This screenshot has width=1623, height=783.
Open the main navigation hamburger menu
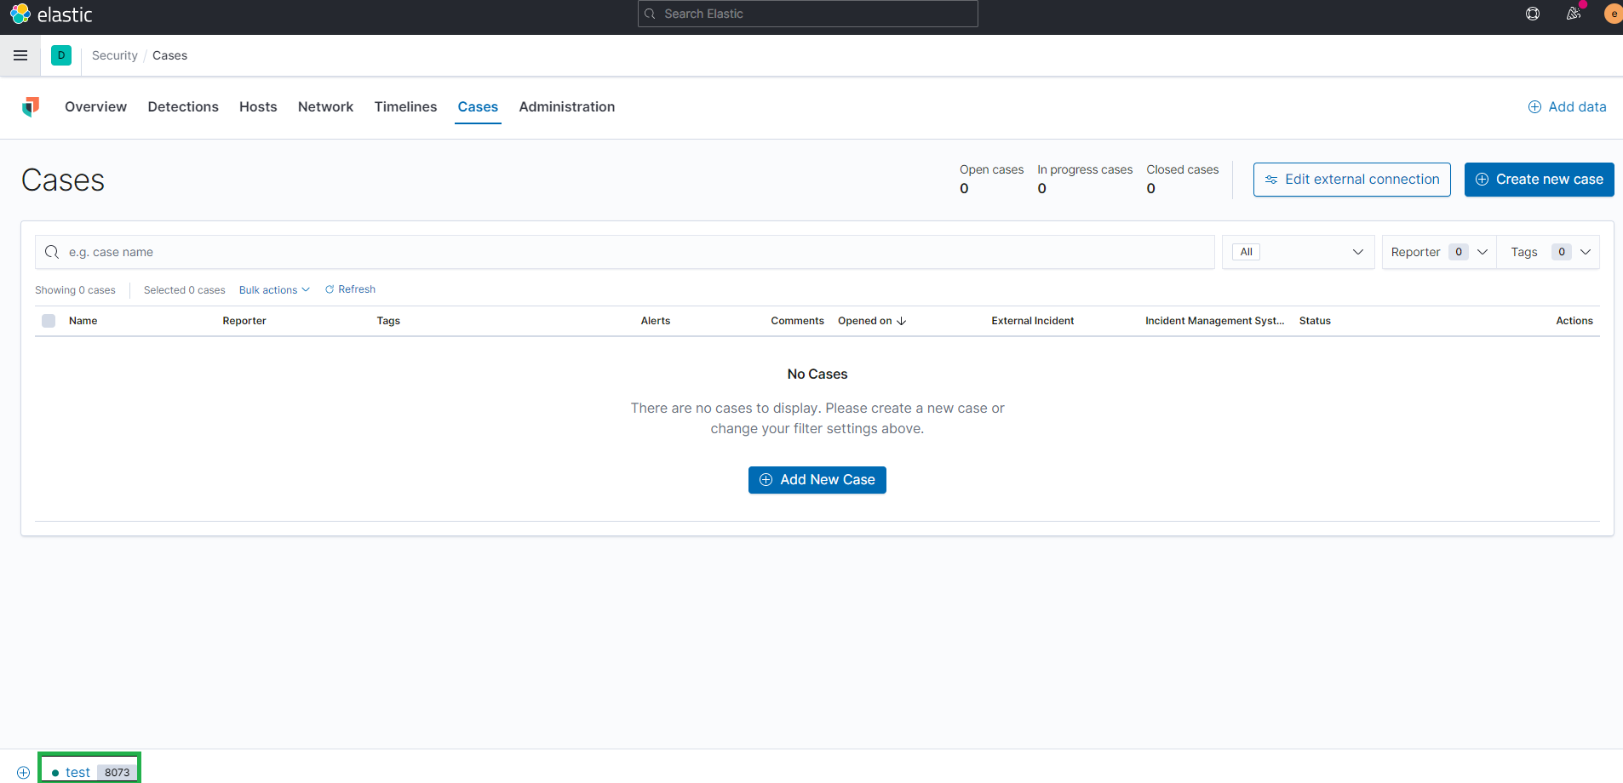click(20, 55)
